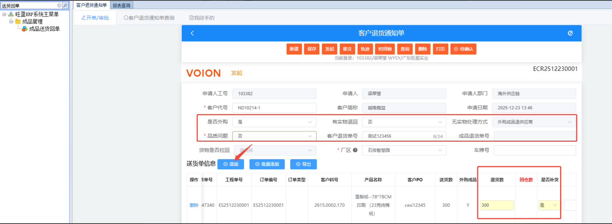Click the 移交 button
This screenshot has height=224, width=612.
[x=347, y=49]
